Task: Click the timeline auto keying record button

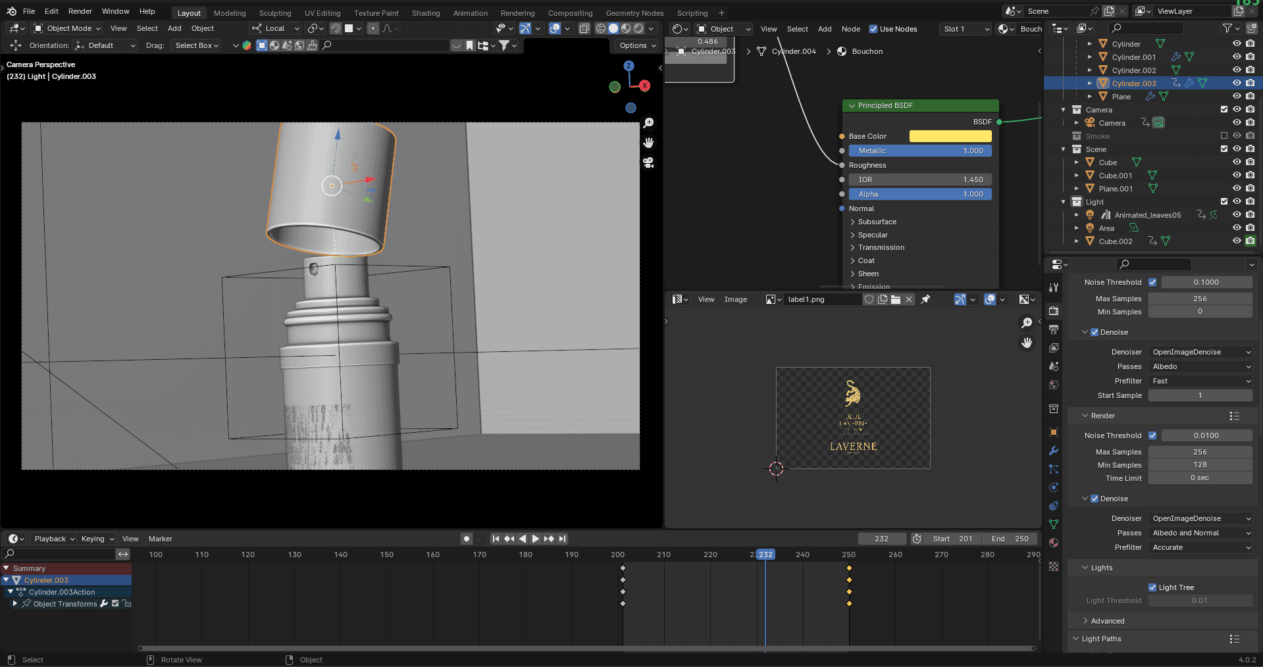Action: (467, 539)
